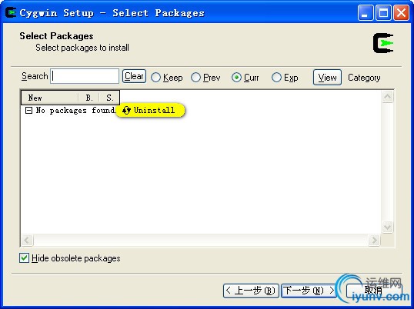Click the New column header
This screenshot has width=414, height=309.
click(50, 98)
